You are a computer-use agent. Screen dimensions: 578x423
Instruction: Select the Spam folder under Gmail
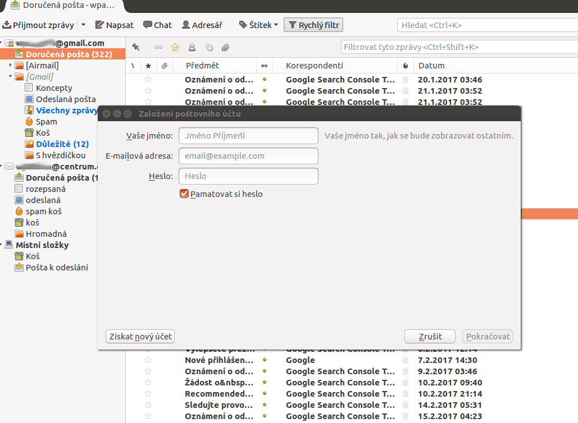46,122
